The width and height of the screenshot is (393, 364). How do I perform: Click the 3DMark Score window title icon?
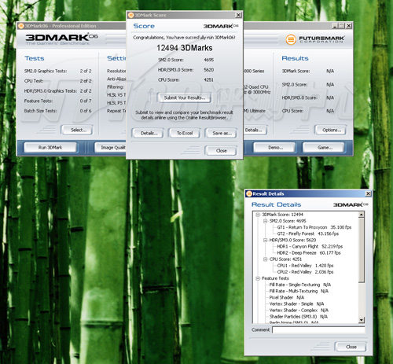coord(131,15)
